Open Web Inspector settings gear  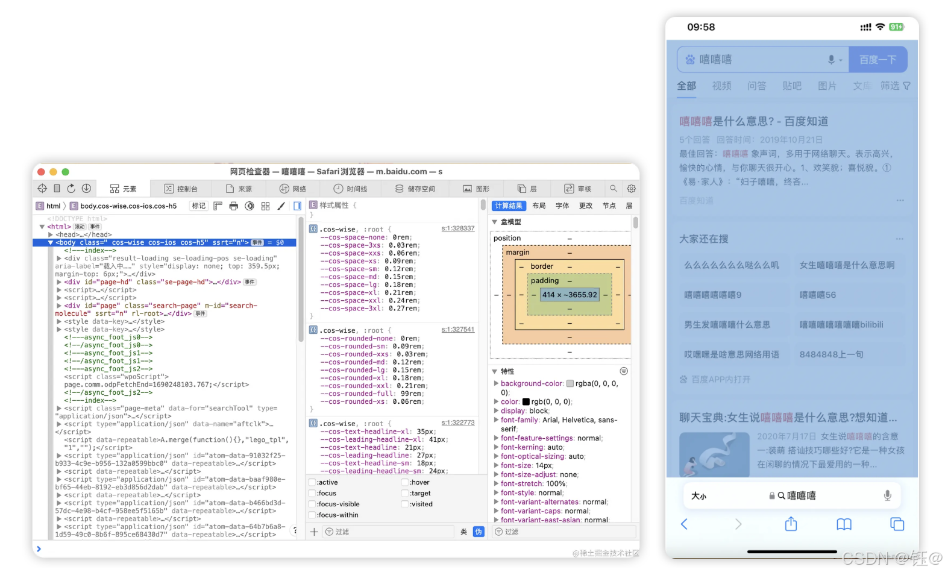[x=631, y=189]
